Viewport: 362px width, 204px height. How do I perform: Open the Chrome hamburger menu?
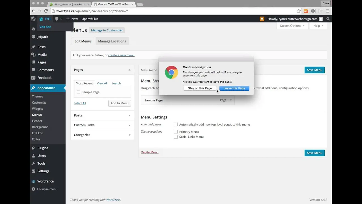pyautogui.click(x=328, y=11)
